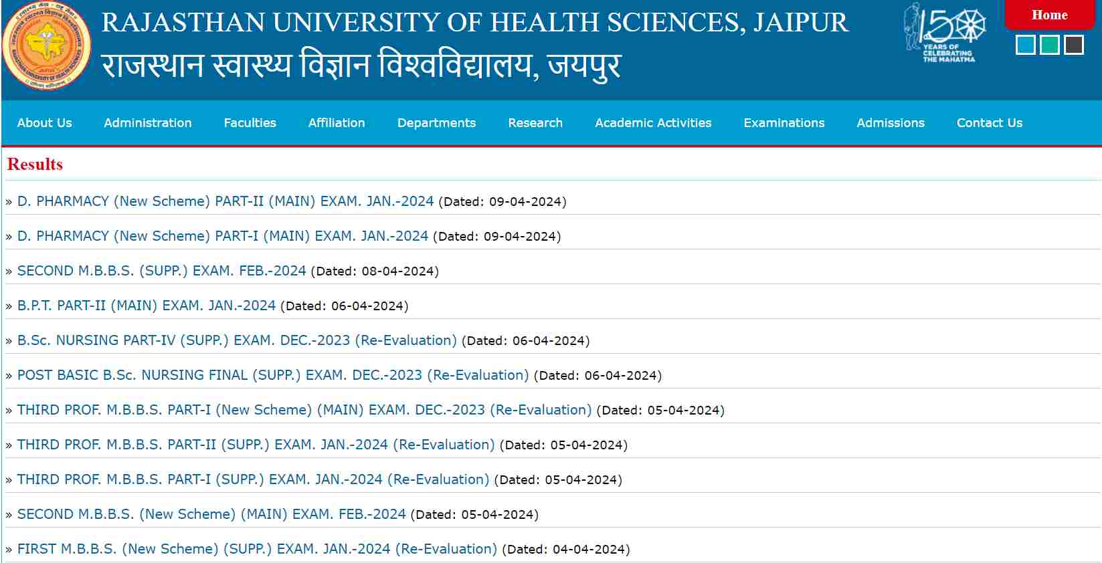1102x563 pixels.
Task: Open First M.B.B.S. Supp. Re-Evaluation result
Action: pyautogui.click(x=257, y=549)
